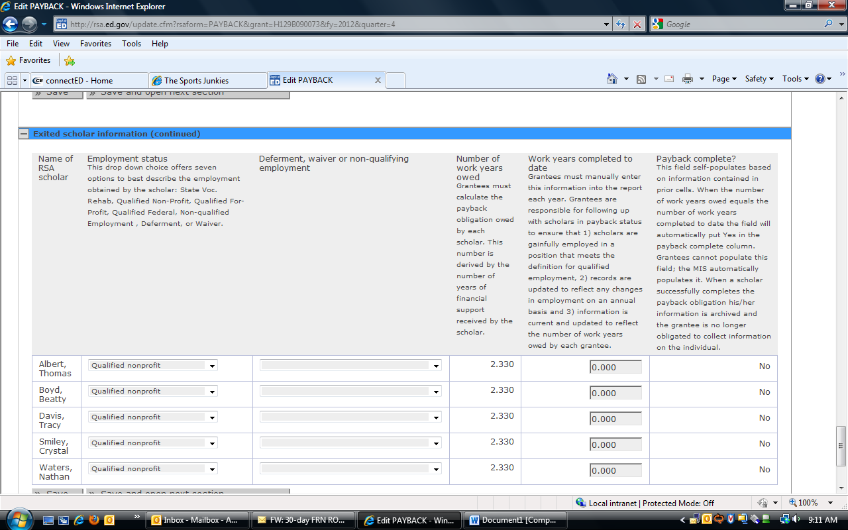The height and width of the screenshot is (530, 848).
Task: Open the RSS feeds icon
Action: pyautogui.click(x=641, y=79)
